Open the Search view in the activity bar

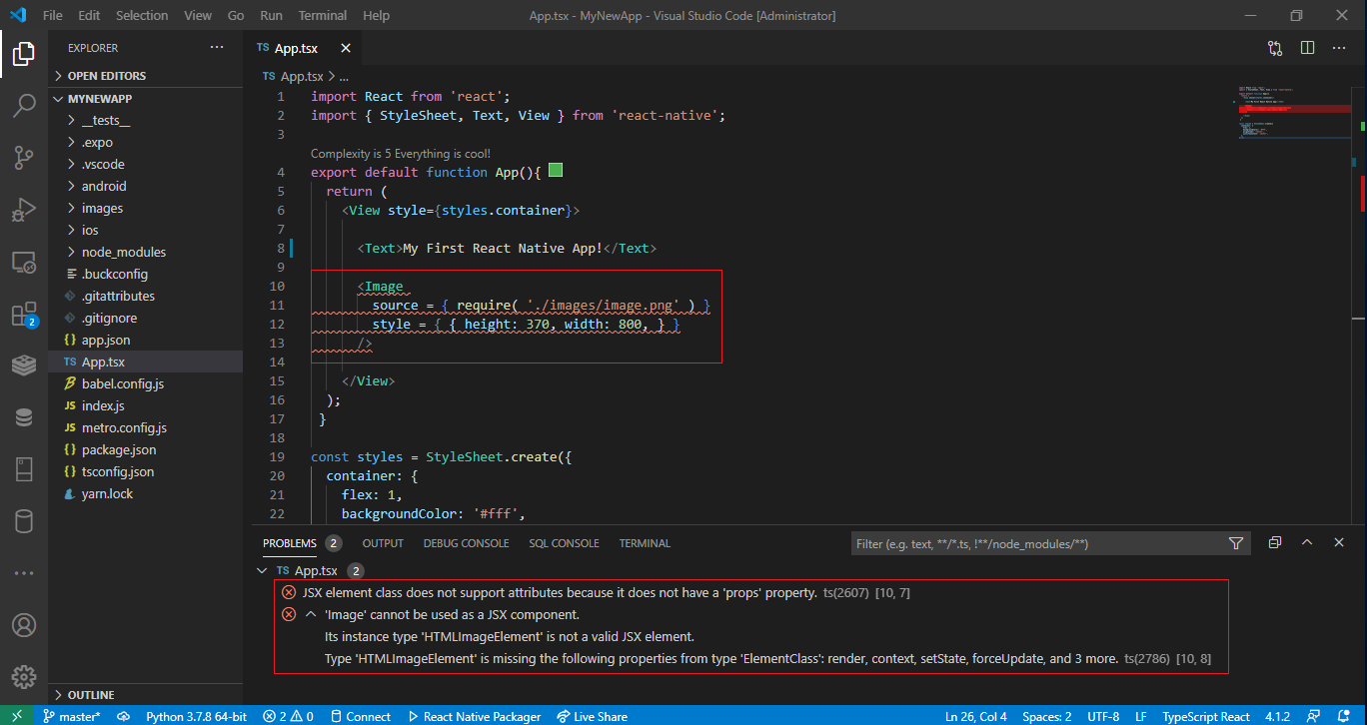tap(24, 106)
